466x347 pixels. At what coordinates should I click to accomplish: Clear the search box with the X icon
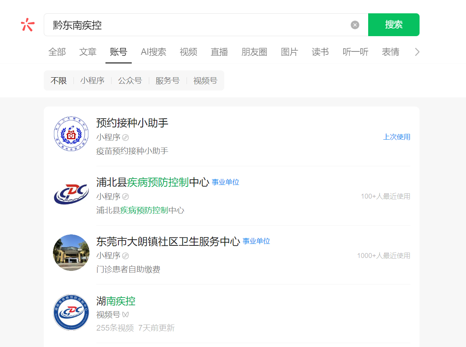pyautogui.click(x=355, y=25)
